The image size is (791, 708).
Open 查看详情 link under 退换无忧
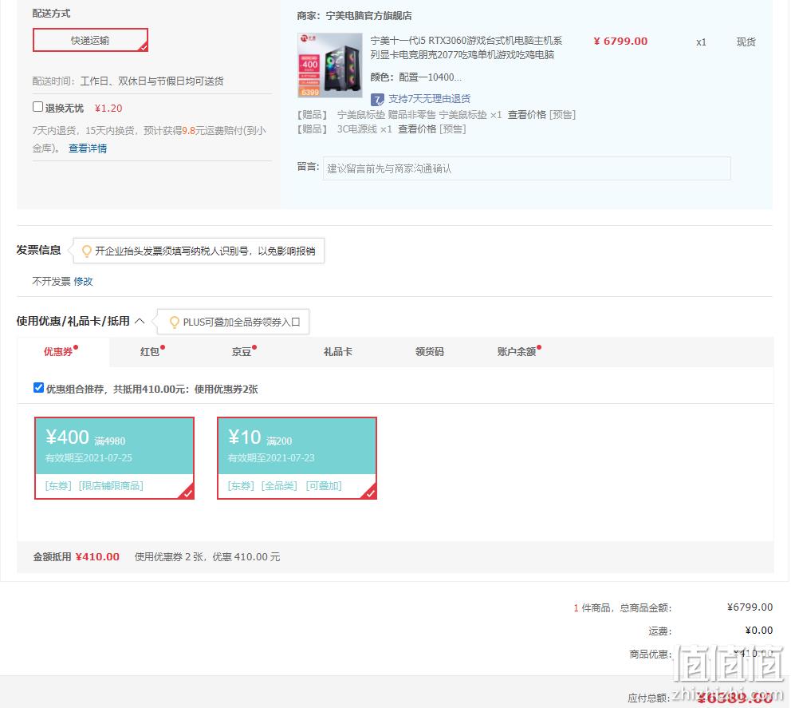tap(88, 148)
